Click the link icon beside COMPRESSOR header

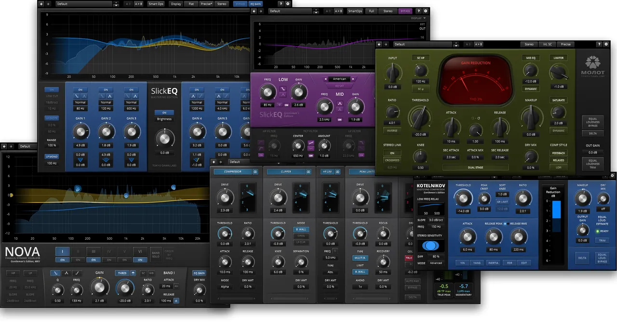point(255,171)
